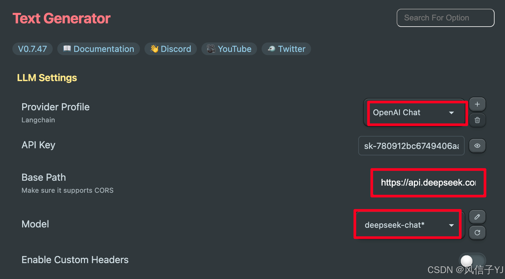Viewport: 505px width, 279px height.
Task: Click the Base Path label
Action: point(44,177)
